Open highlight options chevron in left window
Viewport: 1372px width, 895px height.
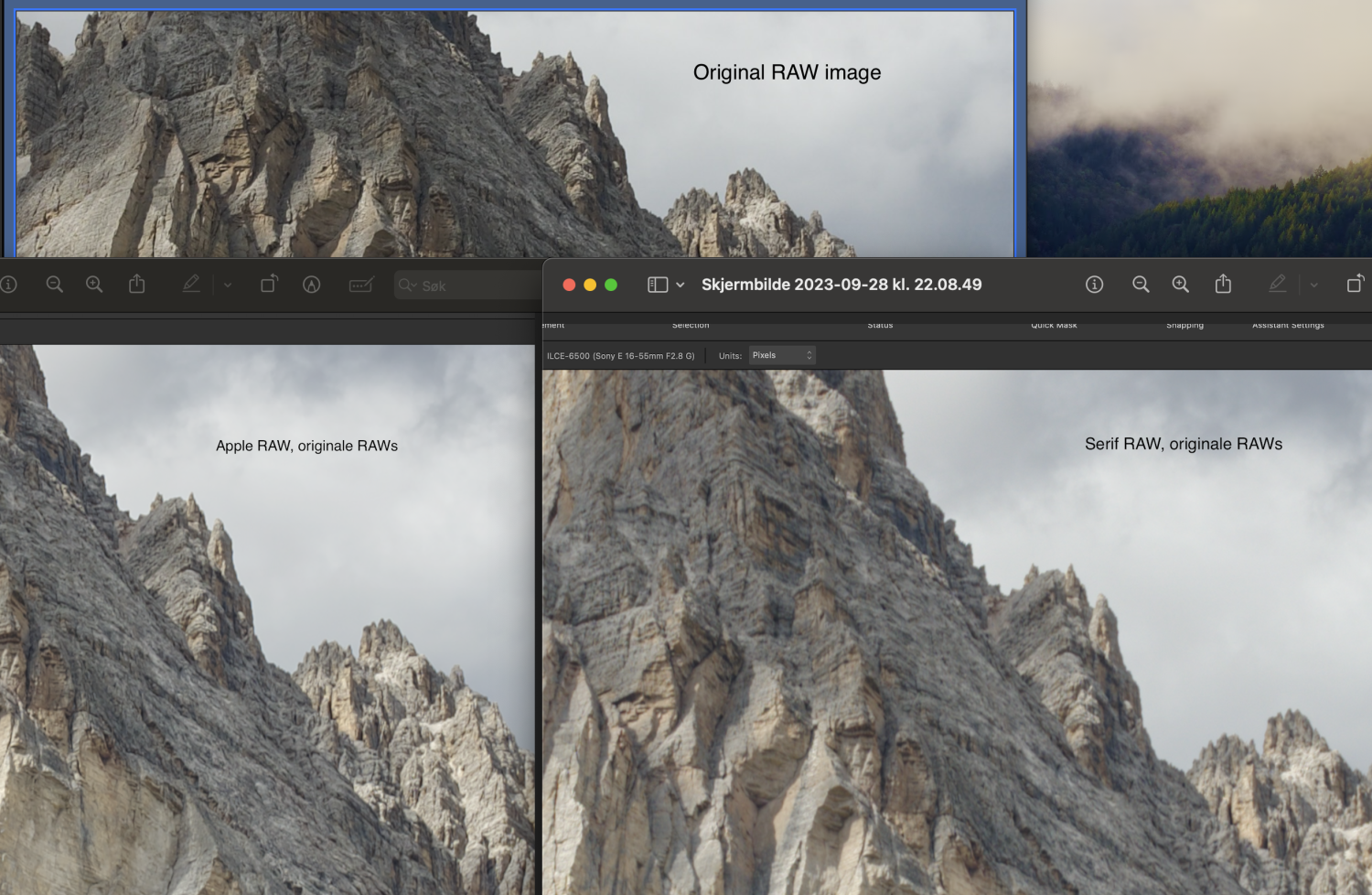coord(228,286)
